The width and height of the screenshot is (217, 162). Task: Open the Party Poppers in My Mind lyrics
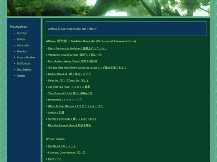78,48
